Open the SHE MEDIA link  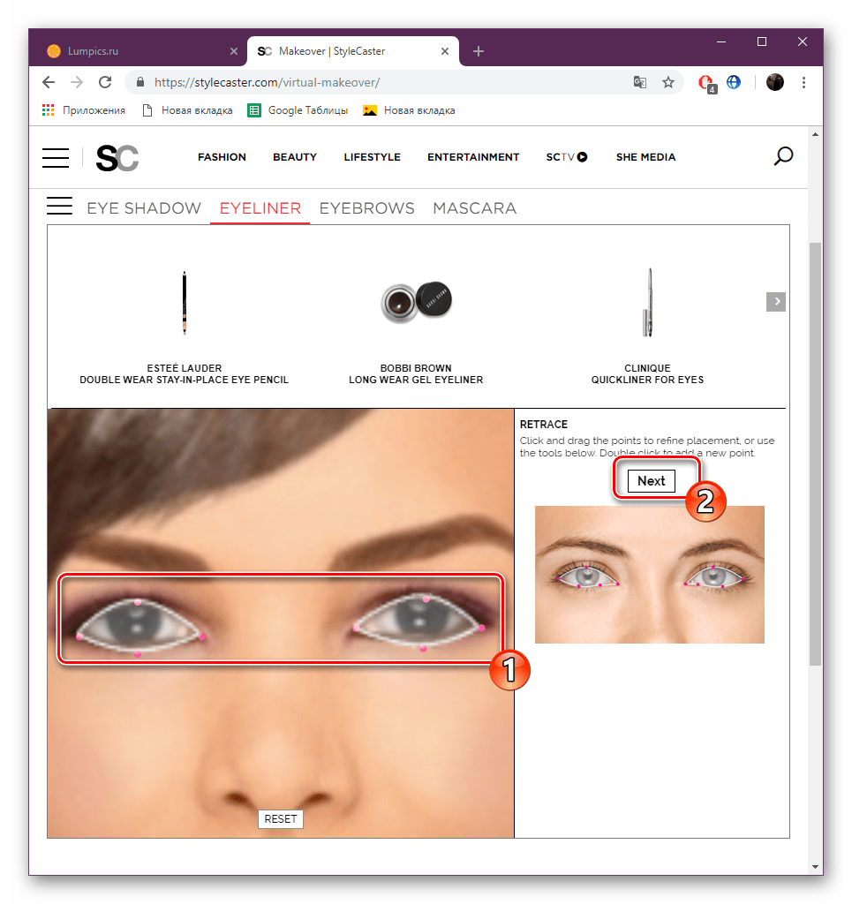click(x=645, y=157)
